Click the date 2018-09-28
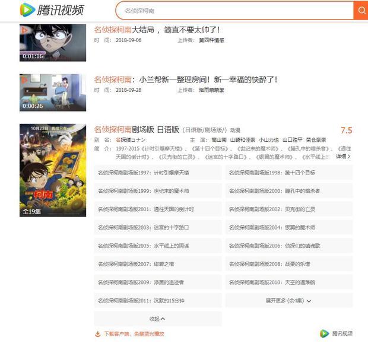The height and width of the screenshot is (344, 368). (129, 90)
